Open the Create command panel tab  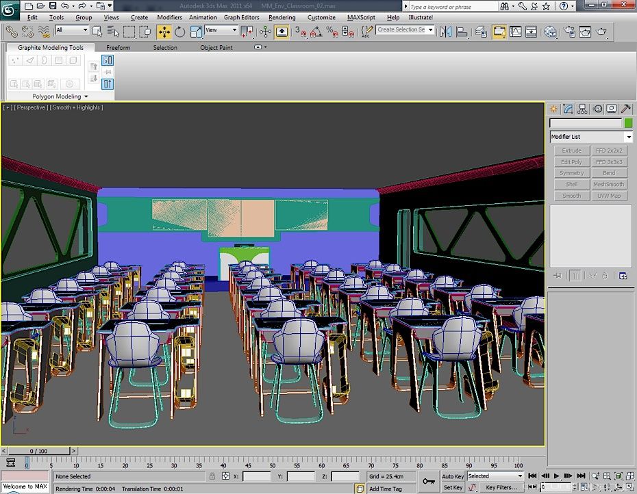click(x=553, y=109)
